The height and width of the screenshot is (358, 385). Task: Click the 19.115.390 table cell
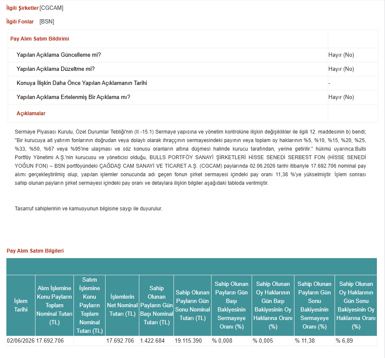pos(192,341)
